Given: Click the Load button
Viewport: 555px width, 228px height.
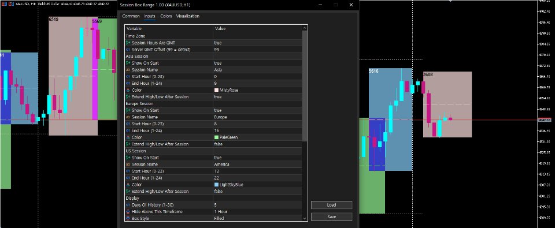Looking at the screenshot, I should [x=332, y=205].
